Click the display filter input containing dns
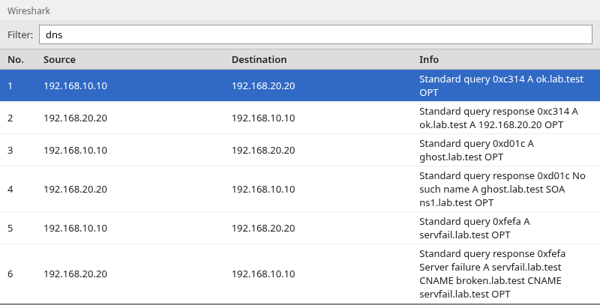 (315, 34)
